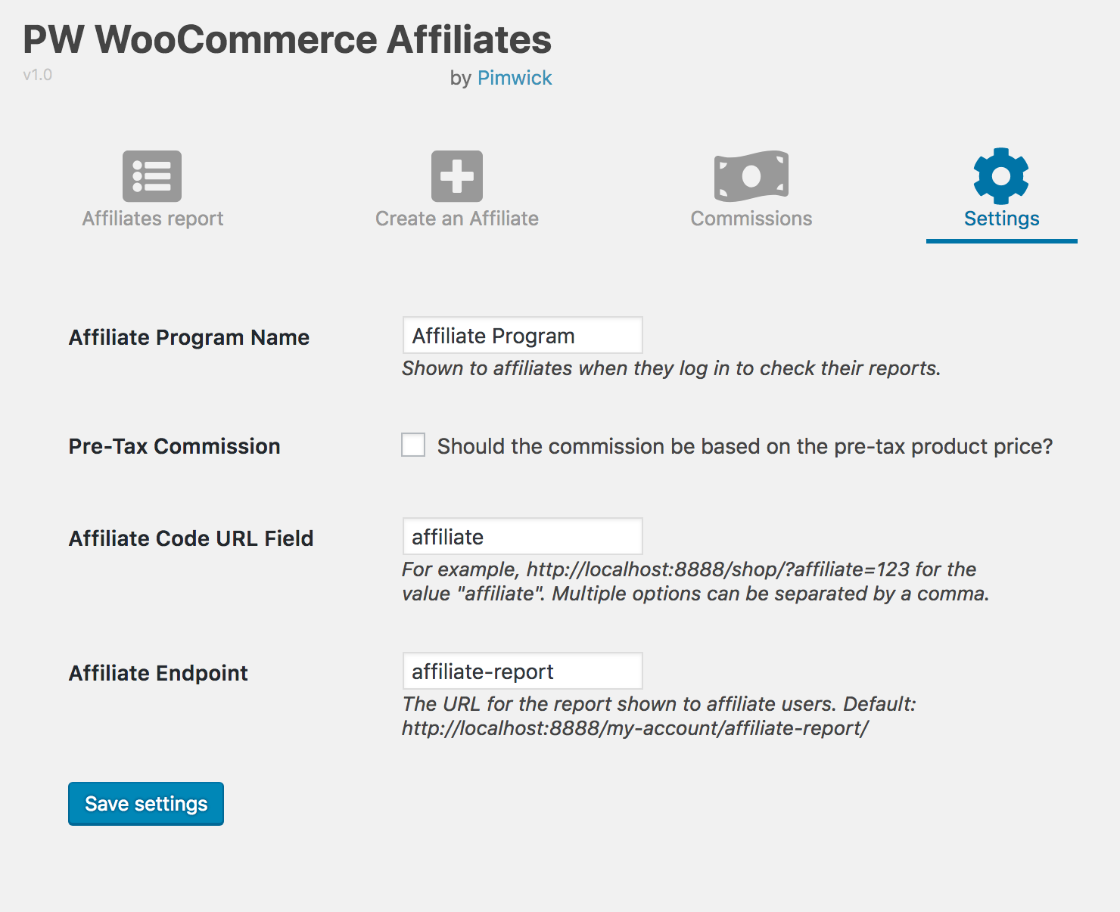Image resolution: width=1120 pixels, height=912 pixels.
Task: Click the "Affiliate Program Name" field label
Action: tap(189, 337)
